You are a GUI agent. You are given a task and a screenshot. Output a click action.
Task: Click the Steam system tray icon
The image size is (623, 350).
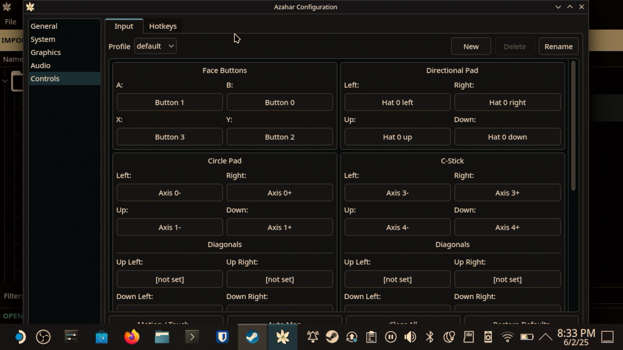pos(332,337)
